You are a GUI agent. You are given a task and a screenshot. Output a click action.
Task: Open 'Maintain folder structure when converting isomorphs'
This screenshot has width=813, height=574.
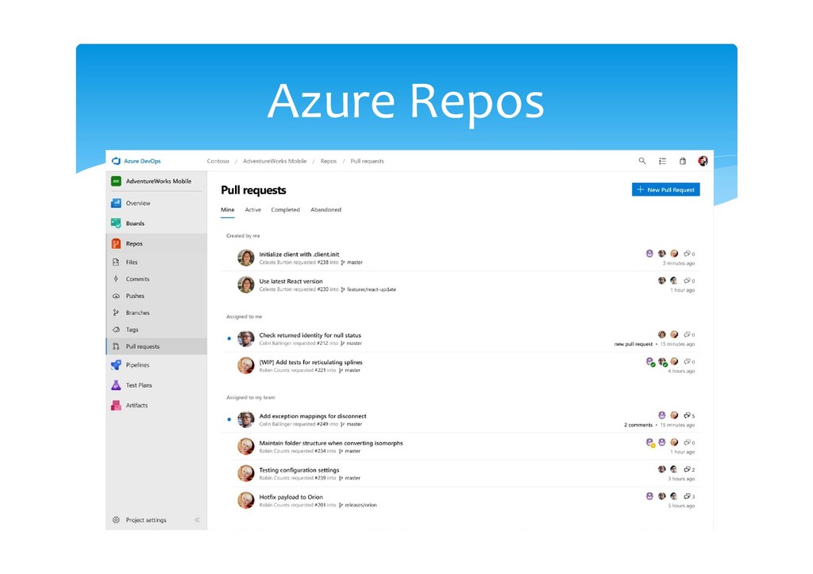(331, 442)
